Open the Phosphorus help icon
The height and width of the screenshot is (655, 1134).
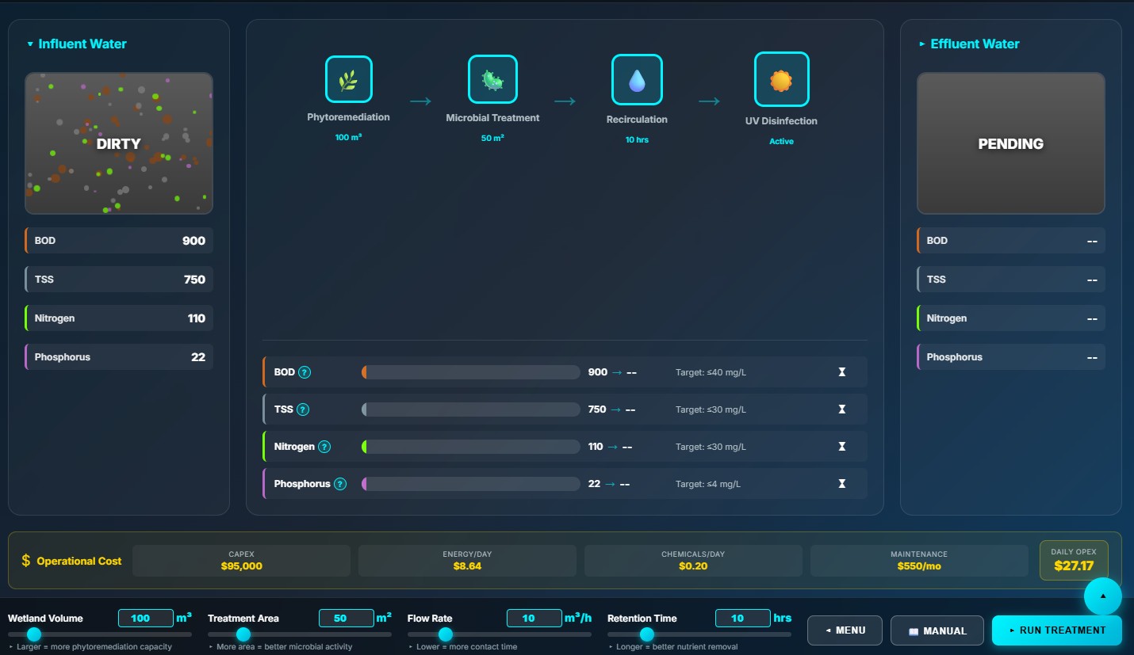[x=339, y=483]
